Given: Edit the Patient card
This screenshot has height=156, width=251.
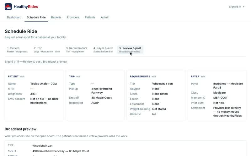Looking at the screenshot, I should pyautogui.click(x=22, y=76).
